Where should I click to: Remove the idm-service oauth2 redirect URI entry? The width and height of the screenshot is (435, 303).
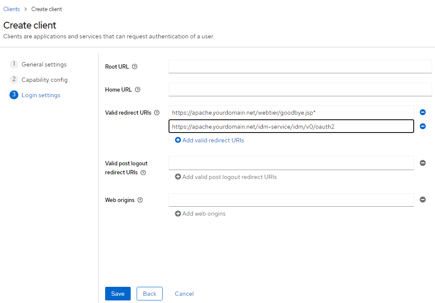422,126
